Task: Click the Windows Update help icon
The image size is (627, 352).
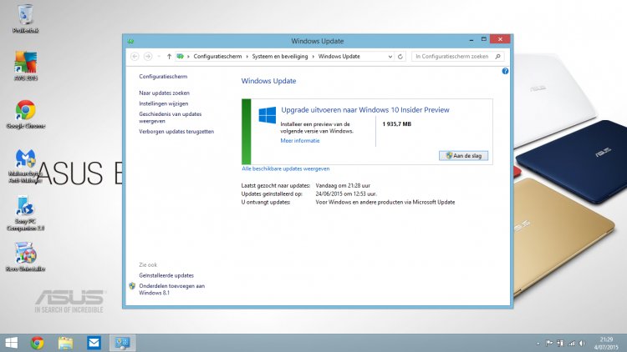Action: point(506,72)
